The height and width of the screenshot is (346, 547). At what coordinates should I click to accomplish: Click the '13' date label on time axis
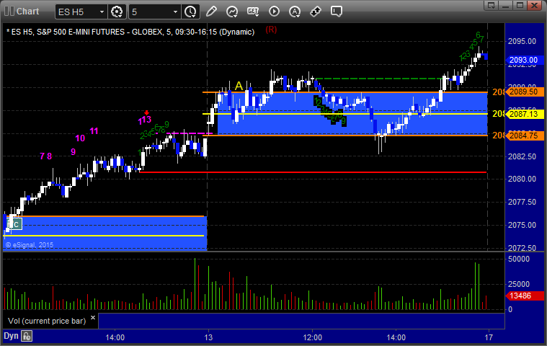point(208,337)
